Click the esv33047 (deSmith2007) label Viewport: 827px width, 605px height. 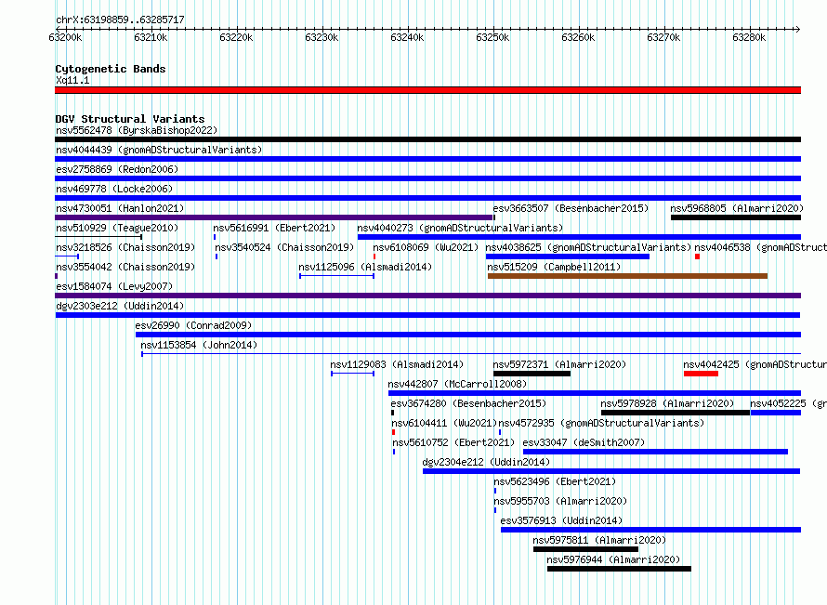(584, 442)
